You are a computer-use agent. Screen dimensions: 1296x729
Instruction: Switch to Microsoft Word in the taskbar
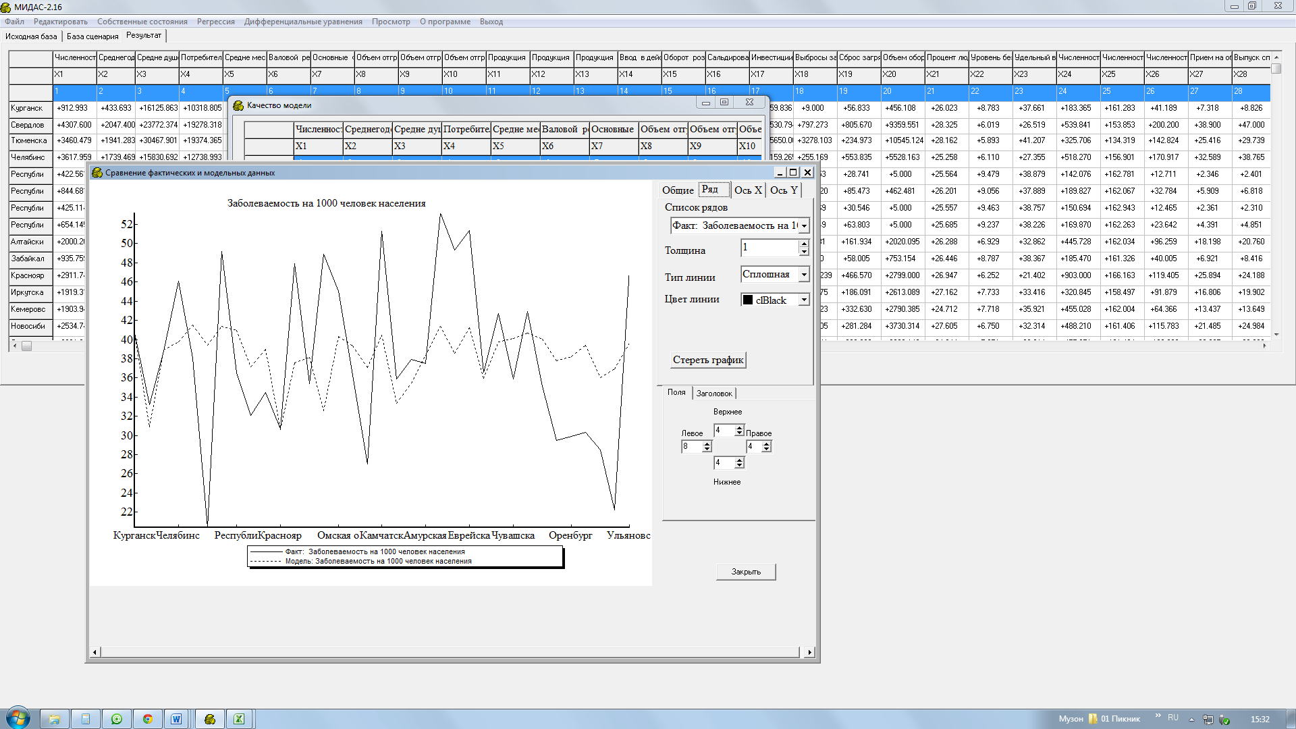click(176, 719)
